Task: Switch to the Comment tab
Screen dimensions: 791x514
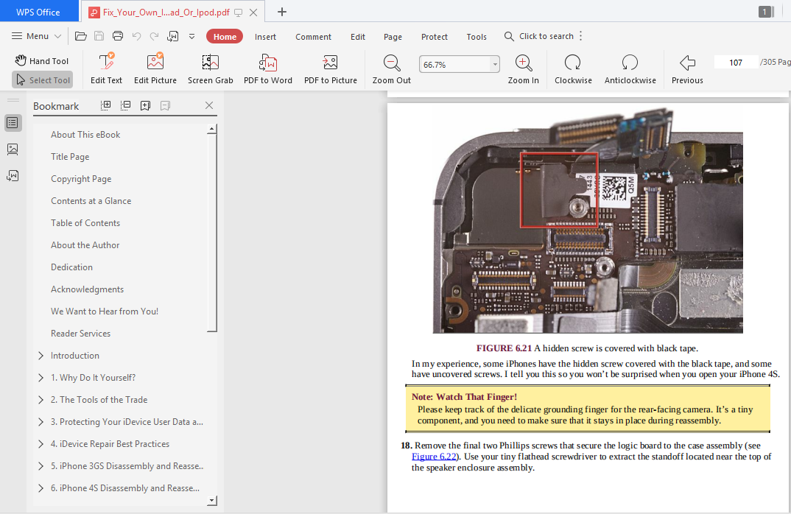Action: (x=313, y=37)
